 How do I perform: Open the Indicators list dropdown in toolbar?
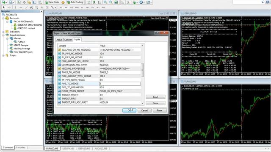coord(135,2)
